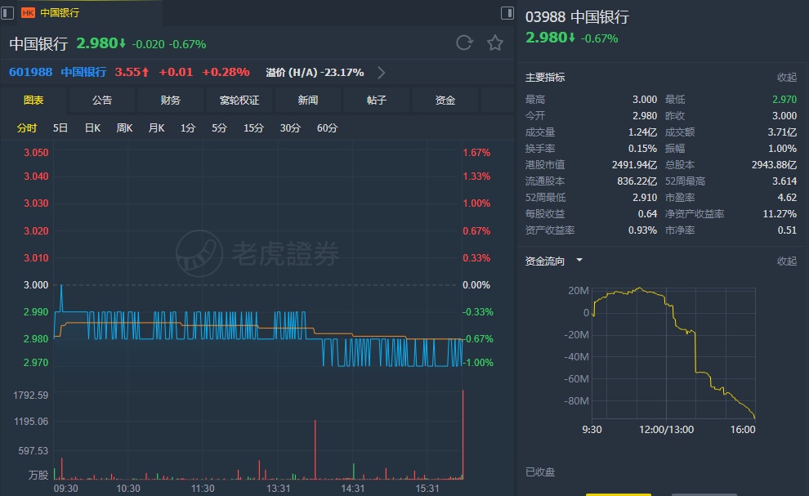809x496 pixels.
Task: Select the 5分 chart interval
Action: pos(219,128)
